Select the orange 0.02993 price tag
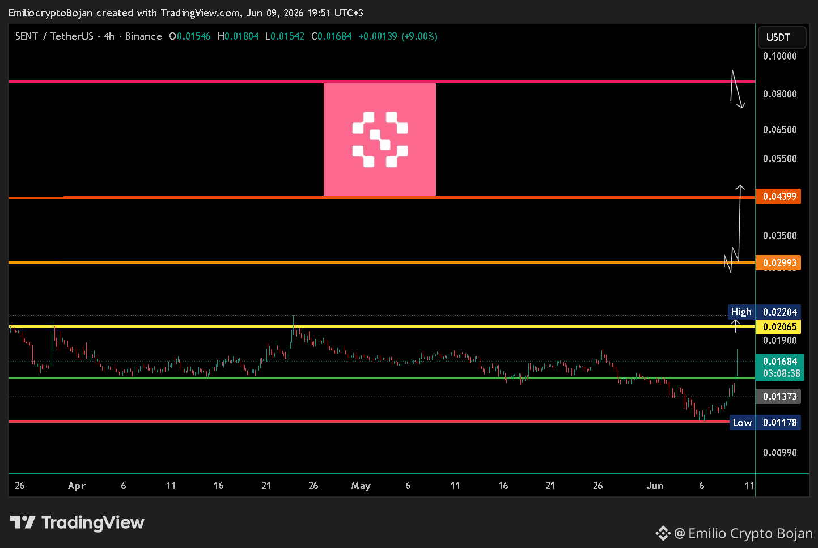The height and width of the screenshot is (548, 818). [x=778, y=263]
